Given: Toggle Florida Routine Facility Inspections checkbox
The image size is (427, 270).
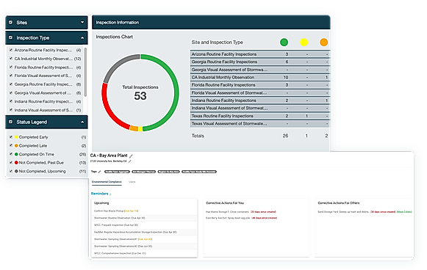Looking at the screenshot, I should coord(11,67).
